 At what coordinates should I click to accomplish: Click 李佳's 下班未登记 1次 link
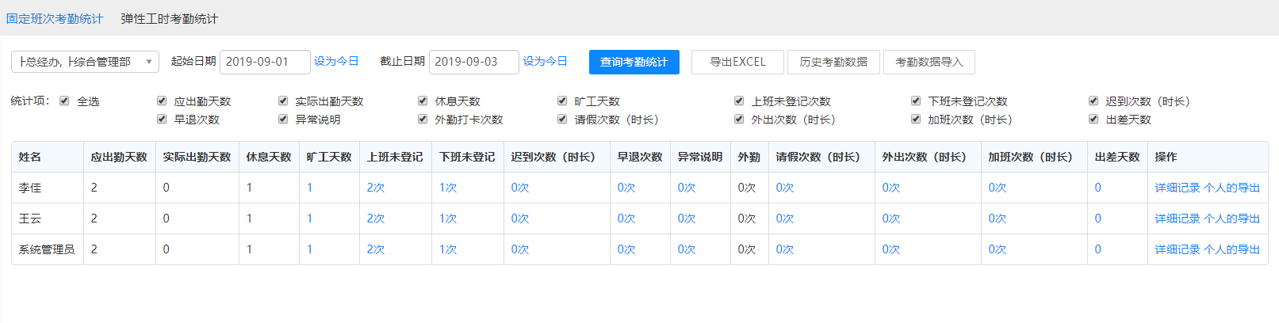[x=448, y=188]
